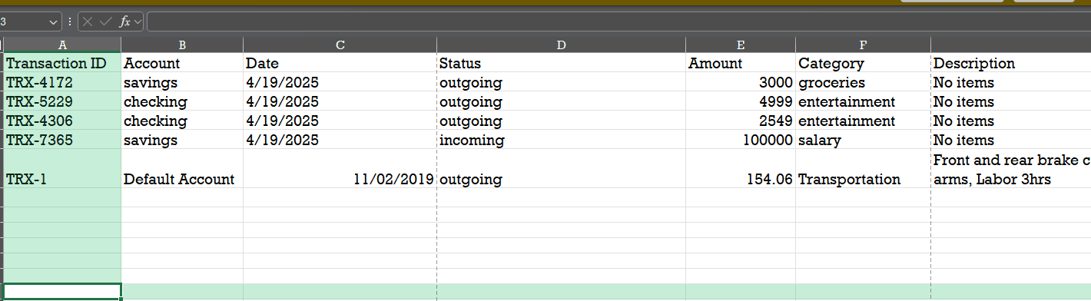1091x301 pixels.
Task: Click into the formula bar input
Action: 618,22
